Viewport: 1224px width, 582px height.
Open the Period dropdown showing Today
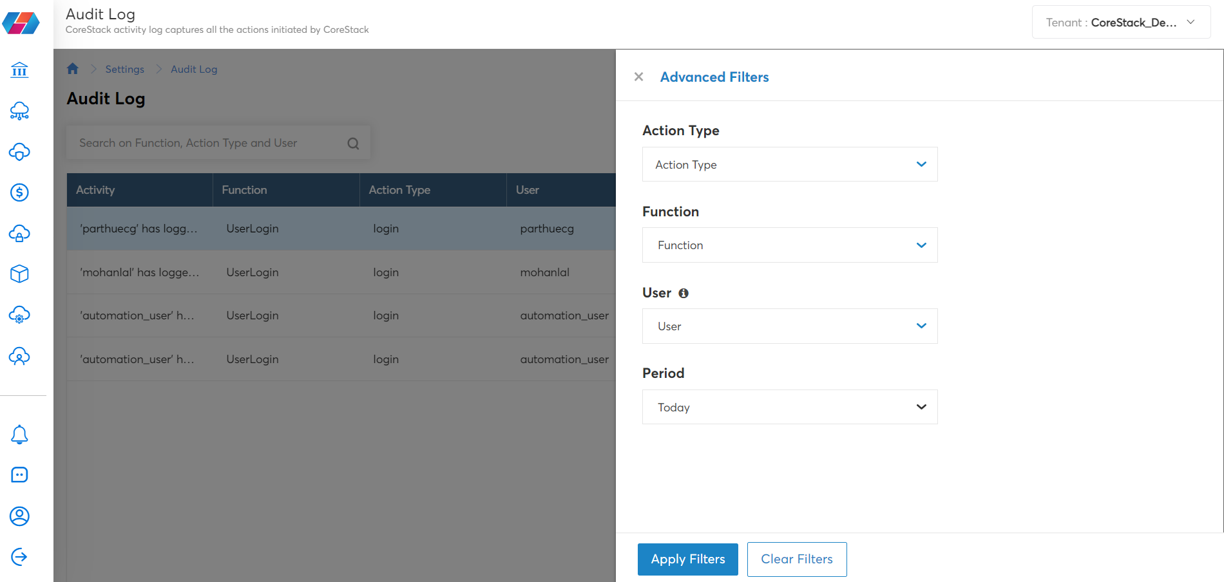[790, 407]
